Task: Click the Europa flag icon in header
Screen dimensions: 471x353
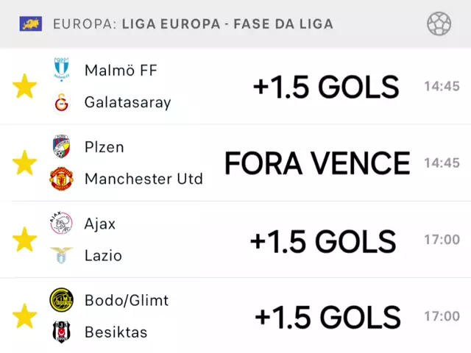Action: (30, 24)
